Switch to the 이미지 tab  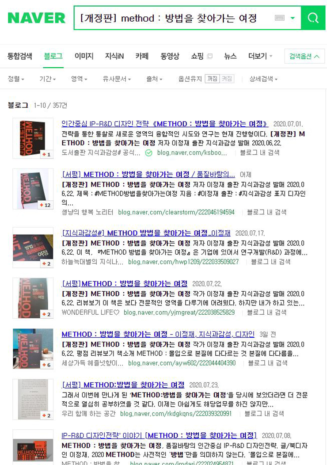(84, 56)
